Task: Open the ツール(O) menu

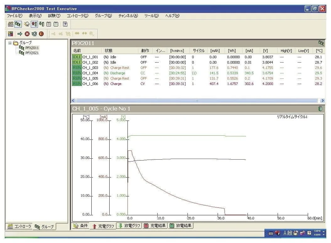Action: (151, 16)
